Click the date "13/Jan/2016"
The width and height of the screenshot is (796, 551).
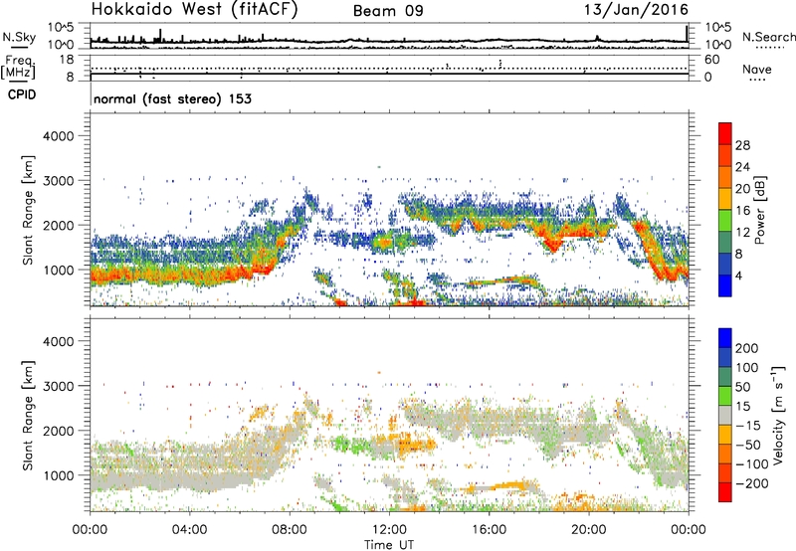636,9
